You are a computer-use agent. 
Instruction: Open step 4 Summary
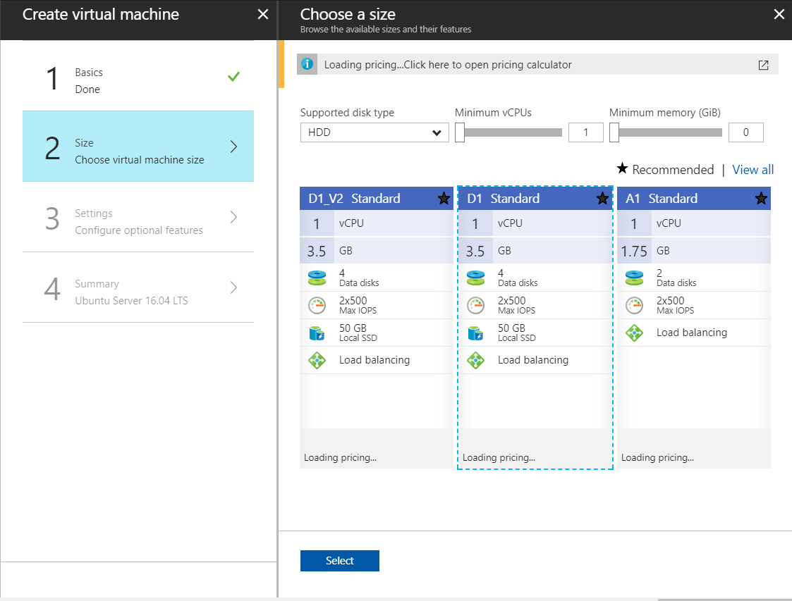138,287
